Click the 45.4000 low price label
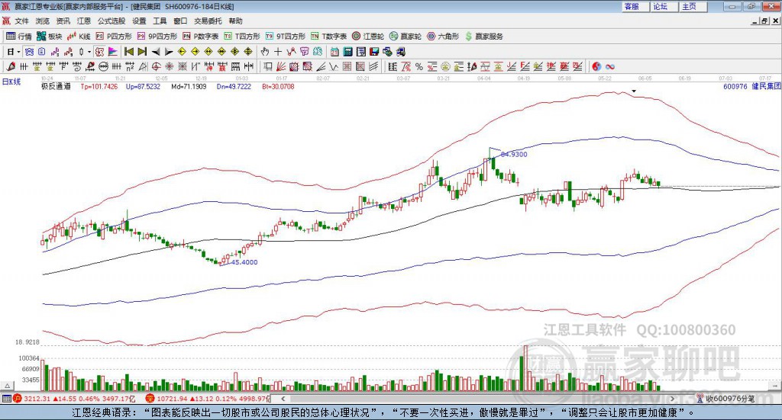The image size is (782, 420). pyautogui.click(x=244, y=262)
